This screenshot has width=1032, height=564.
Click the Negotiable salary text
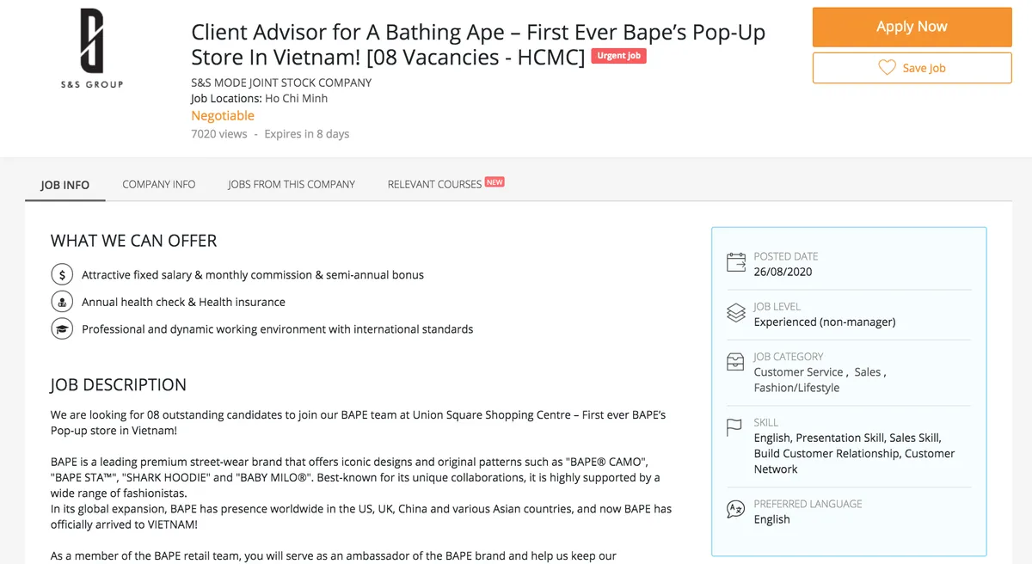[x=223, y=115]
